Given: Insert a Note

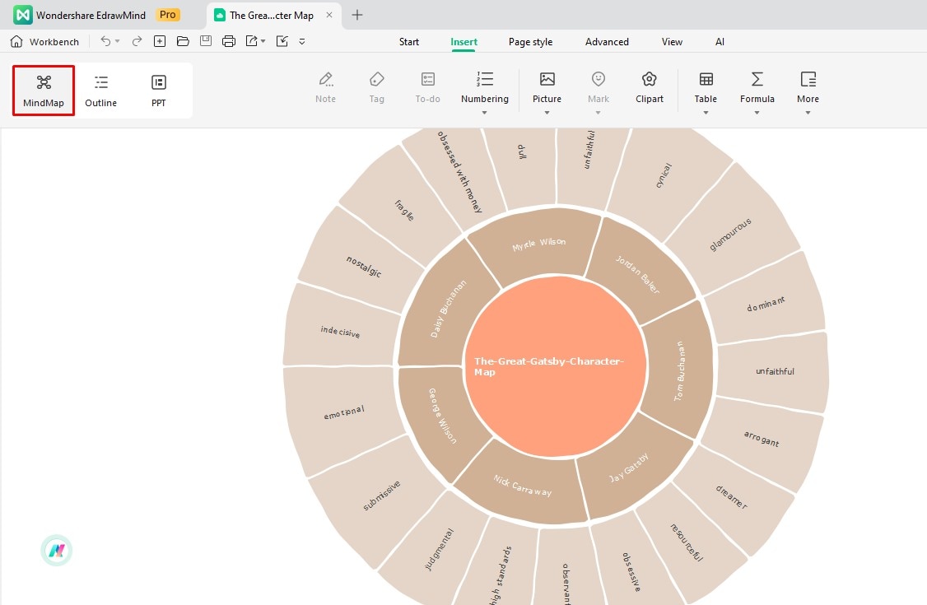Looking at the screenshot, I should pyautogui.click(x=326, y=87).
